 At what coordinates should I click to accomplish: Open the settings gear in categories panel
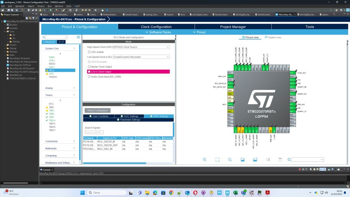click(x=78, y=37)
